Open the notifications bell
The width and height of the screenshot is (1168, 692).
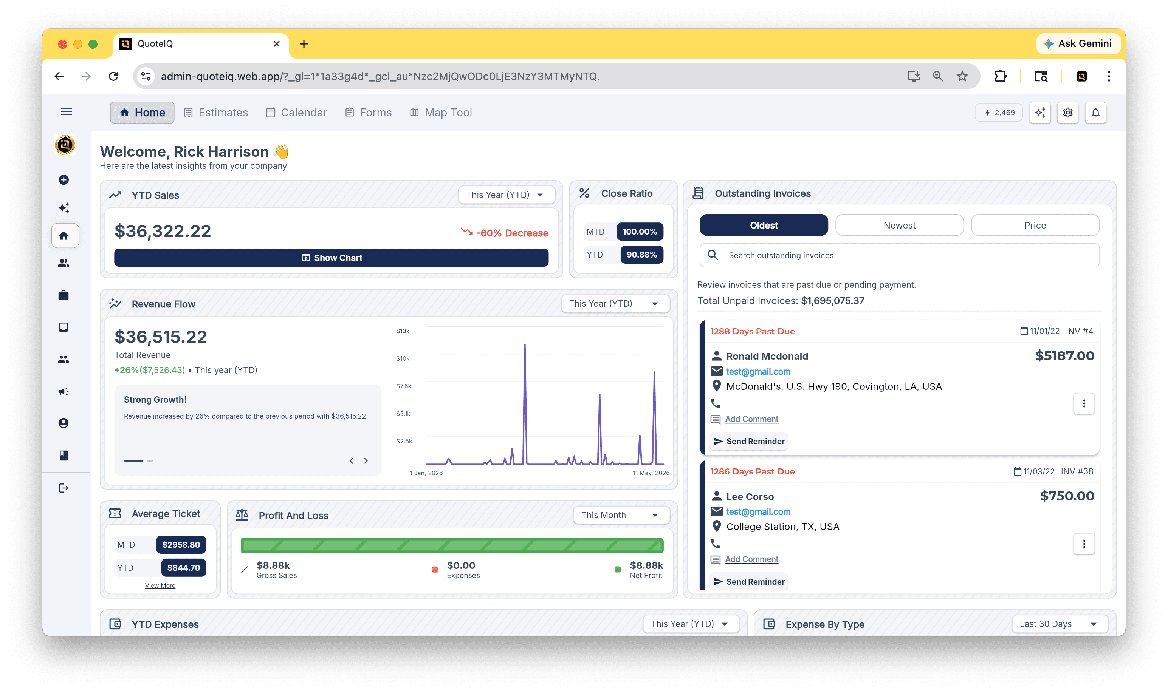coord(1096,113)
